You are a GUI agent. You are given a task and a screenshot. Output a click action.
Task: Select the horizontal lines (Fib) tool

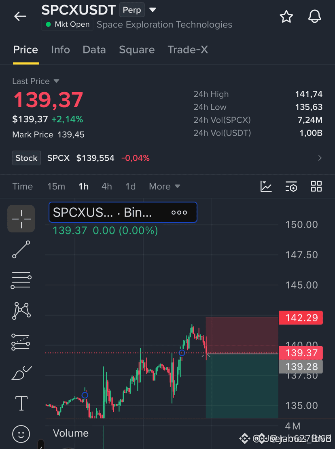coord(21,280)
